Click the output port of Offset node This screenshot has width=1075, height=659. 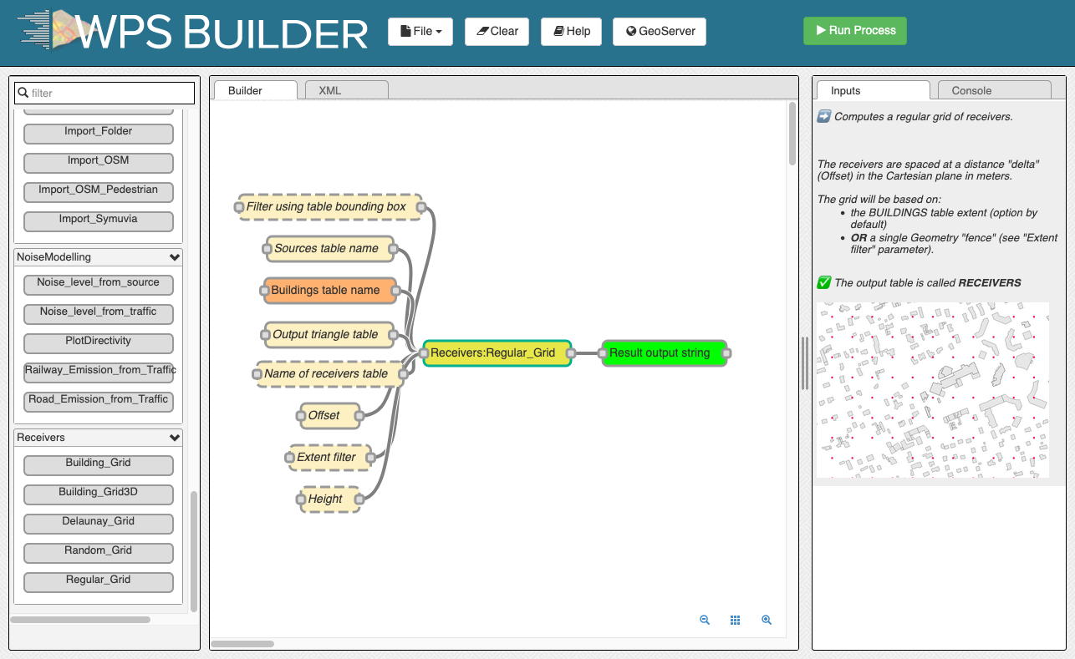click(x=358, y=415)
